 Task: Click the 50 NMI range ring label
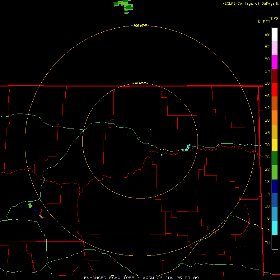(x=140, y=83)
